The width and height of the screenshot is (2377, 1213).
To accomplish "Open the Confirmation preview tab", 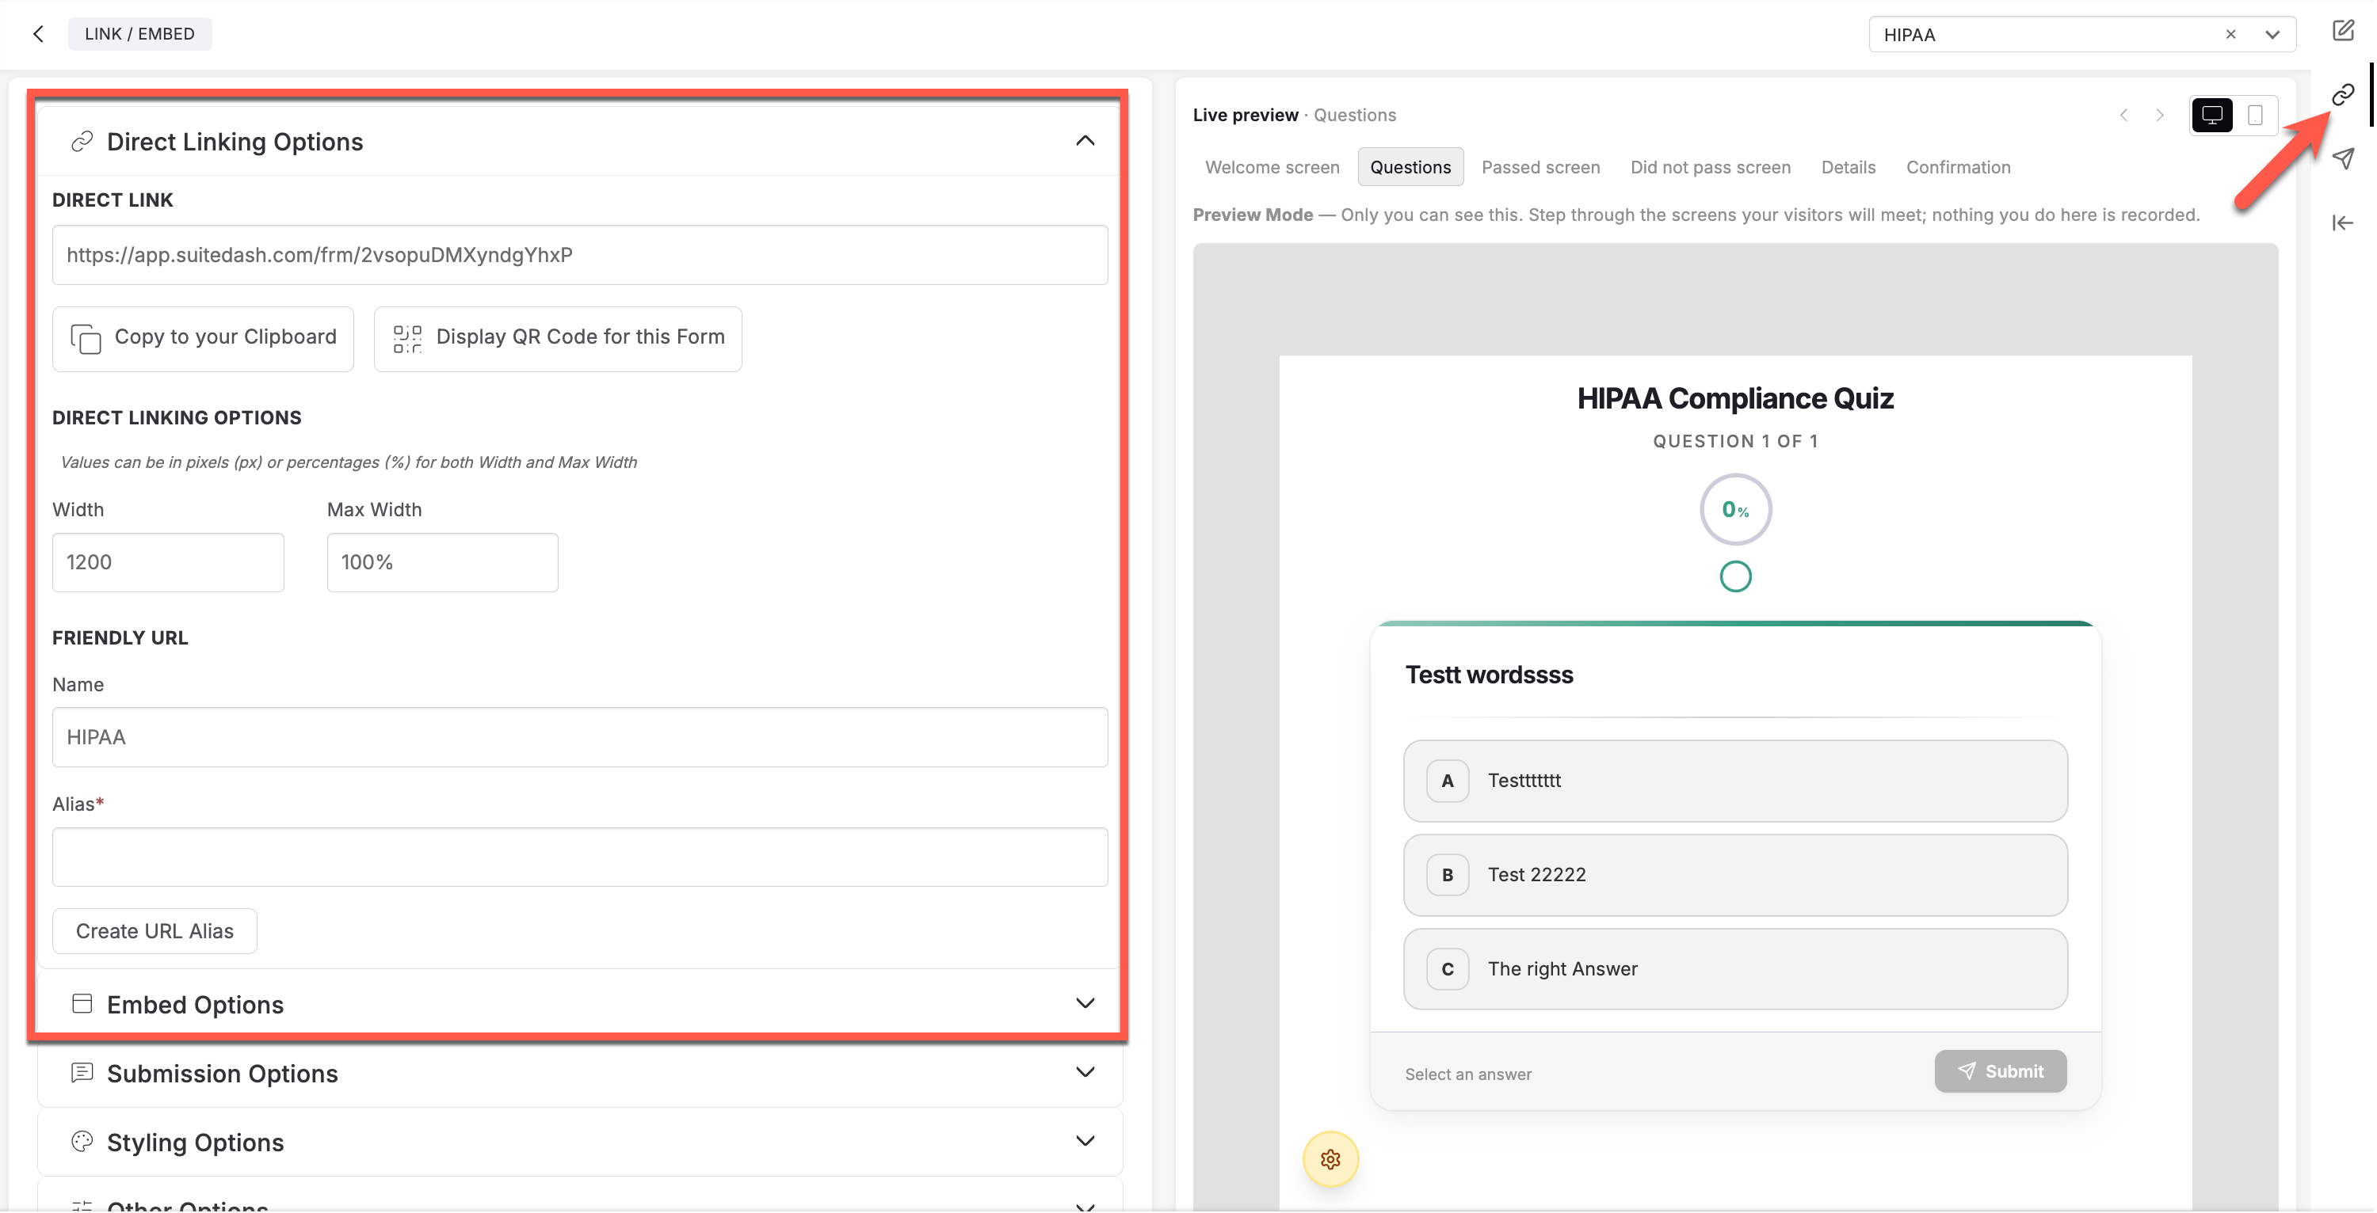I will (1958, 167).
